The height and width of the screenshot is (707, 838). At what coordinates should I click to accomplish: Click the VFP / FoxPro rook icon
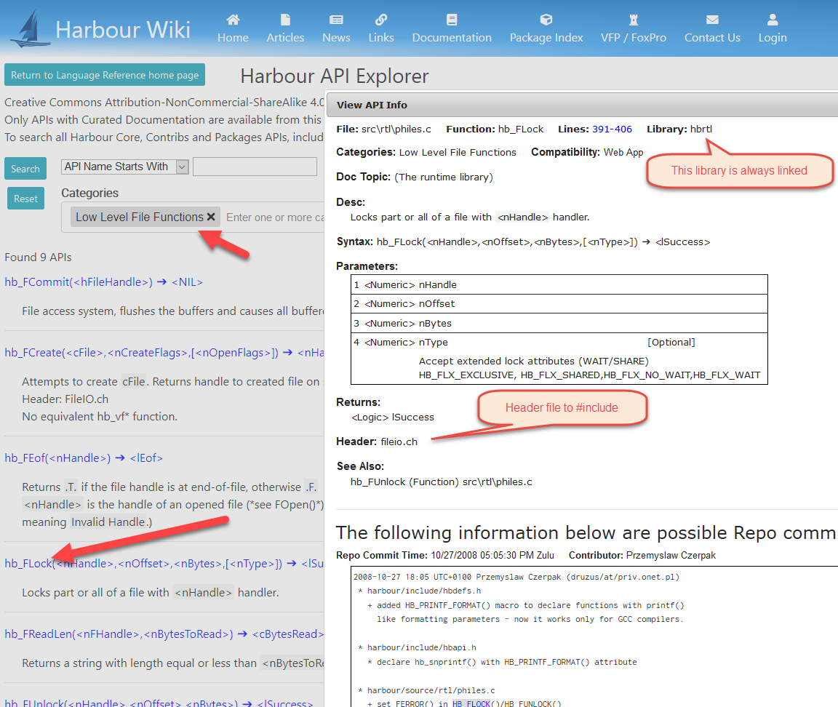[633, 20]
